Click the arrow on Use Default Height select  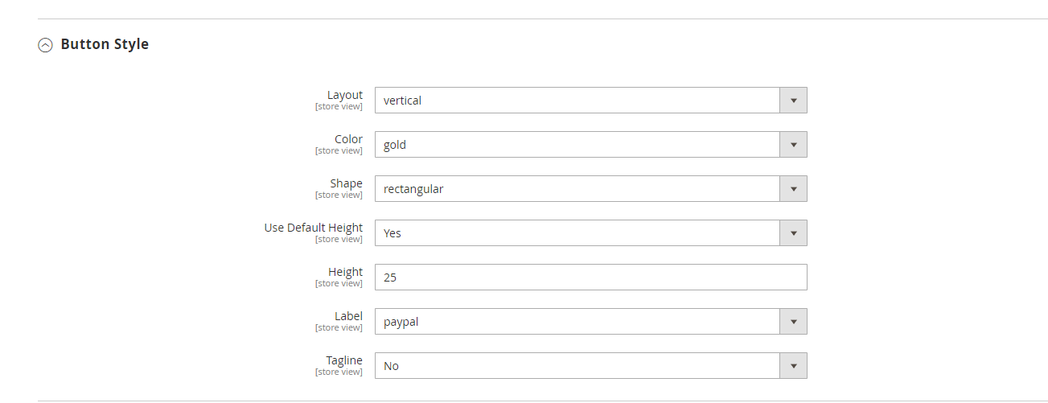coord(793,233)
